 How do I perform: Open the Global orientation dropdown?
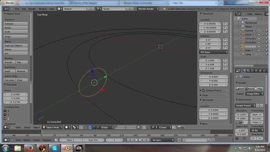click(x=107, y=127)
